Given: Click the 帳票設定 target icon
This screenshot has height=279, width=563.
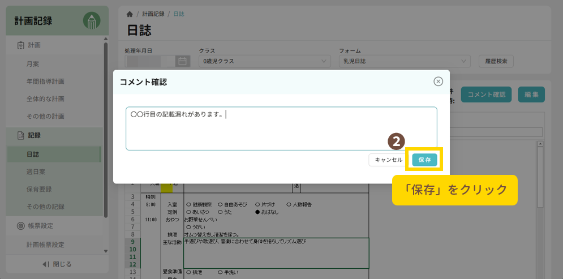Looking at the screenshot, I should [20, 226].
